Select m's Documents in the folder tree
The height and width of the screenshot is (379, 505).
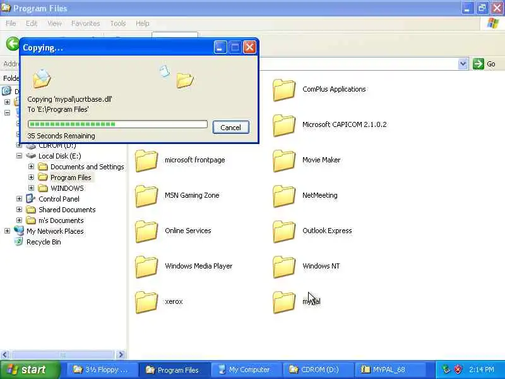click(x=61, y=220)
